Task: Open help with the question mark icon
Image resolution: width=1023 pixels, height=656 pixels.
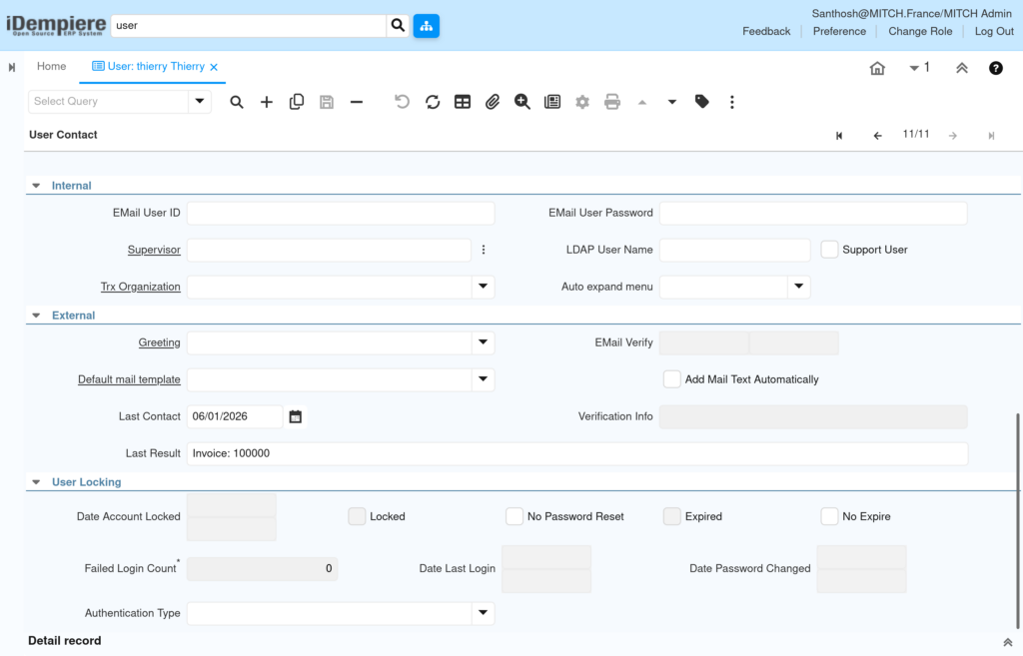Action: click(x=996, y=68)
